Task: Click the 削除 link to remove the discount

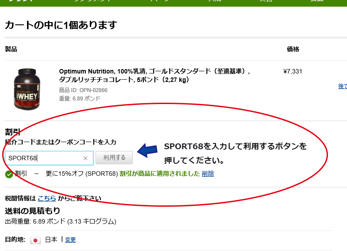Action: 208,174
